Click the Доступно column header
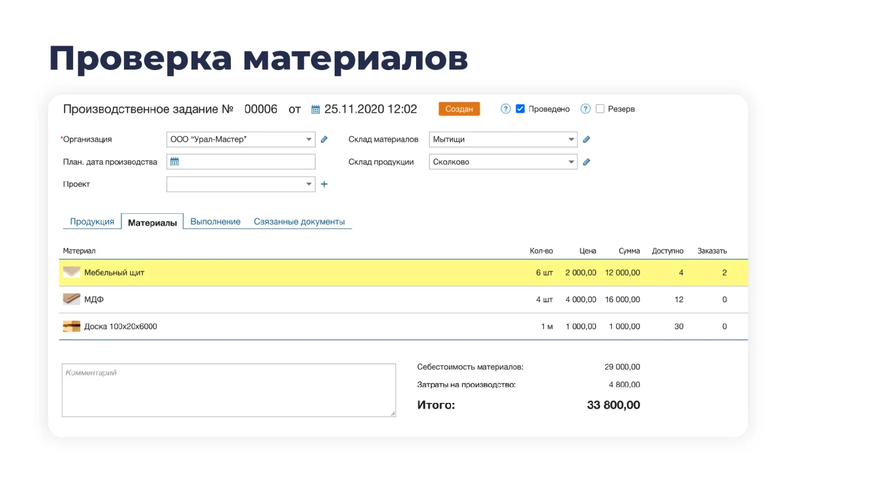 [x=668, y=251]
